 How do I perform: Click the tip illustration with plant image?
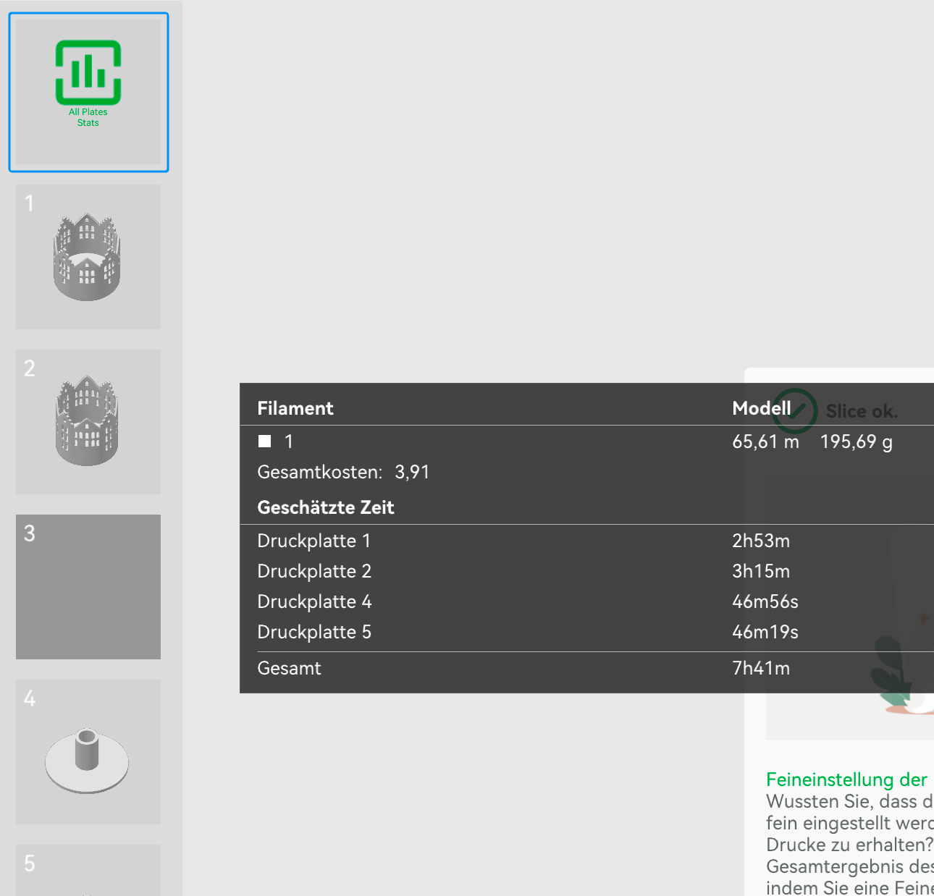coord(850,607)
